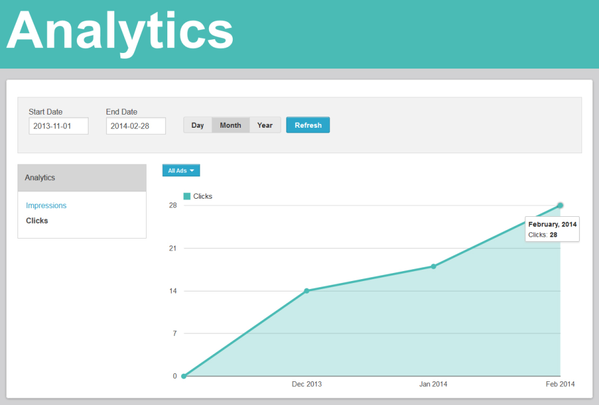Expand the ad selection filter menu
This screenshot has width=599, height=405.
pos(180,170)
